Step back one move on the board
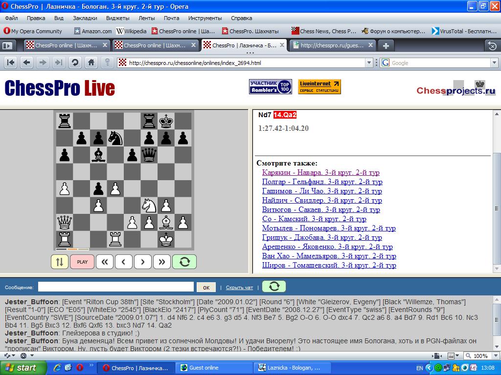 pos(123,262)
